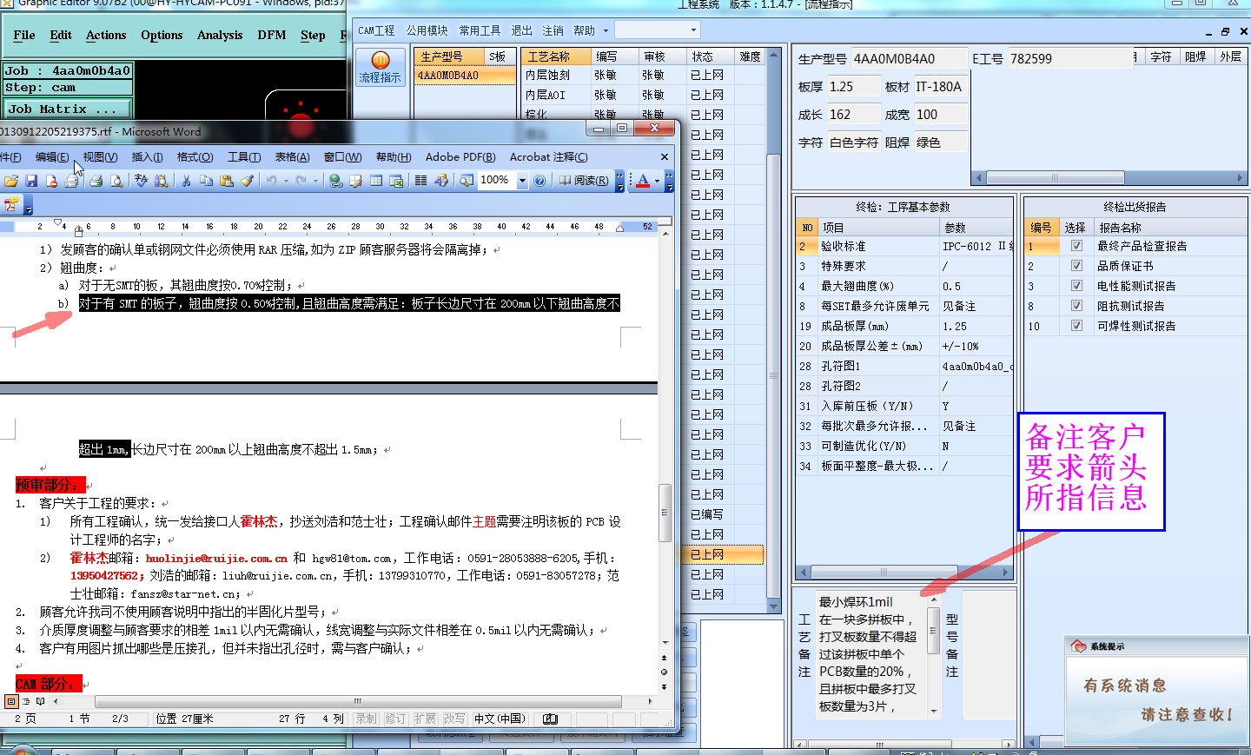Screen dimensions: 1251x755
Task: Switch to the 阻焊 tab
Action: pos(1195,56)
